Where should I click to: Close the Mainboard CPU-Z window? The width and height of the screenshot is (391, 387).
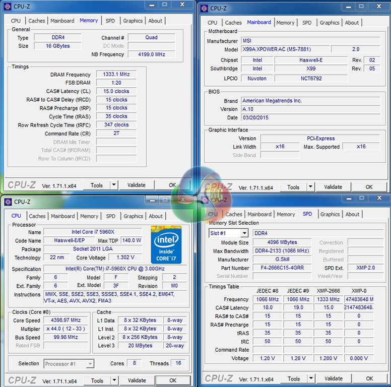[380, 7]
